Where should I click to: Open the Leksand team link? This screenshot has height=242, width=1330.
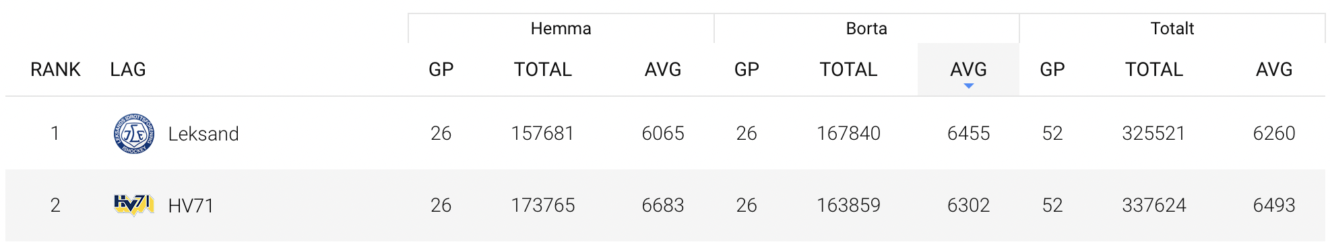point(203,134)
